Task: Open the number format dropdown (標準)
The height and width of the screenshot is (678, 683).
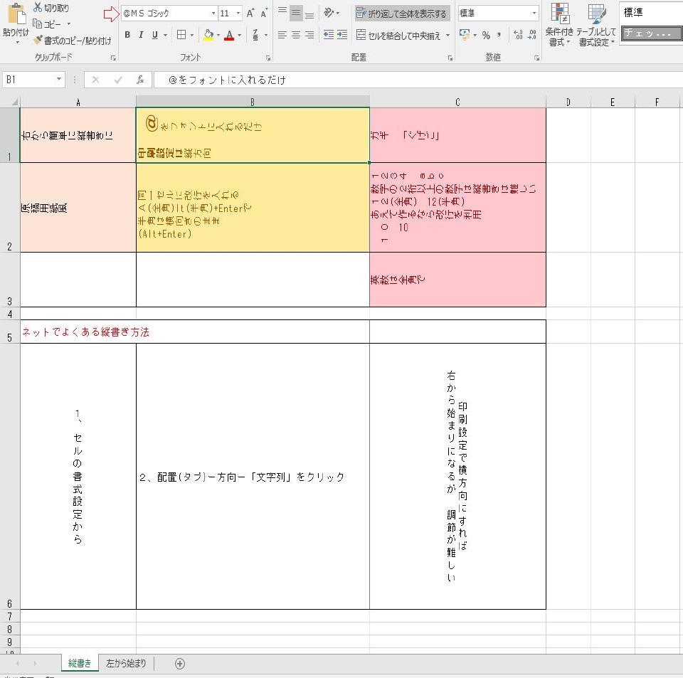Action: pyautogui.click(x=534, y=14)
